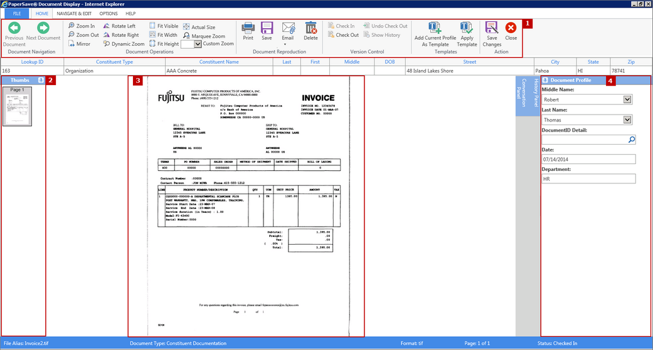Click Save Changes

tap(492, 34)
